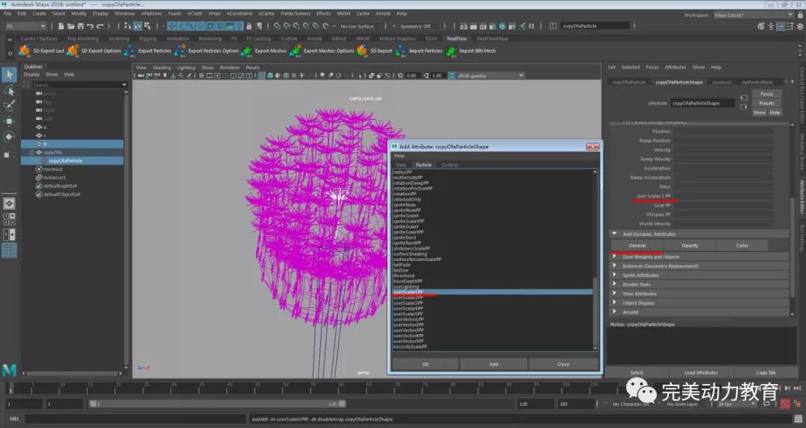Switch to the Control tab in Add Attribute dialog
Screen dimensions: 806x428
click(449, 165)
